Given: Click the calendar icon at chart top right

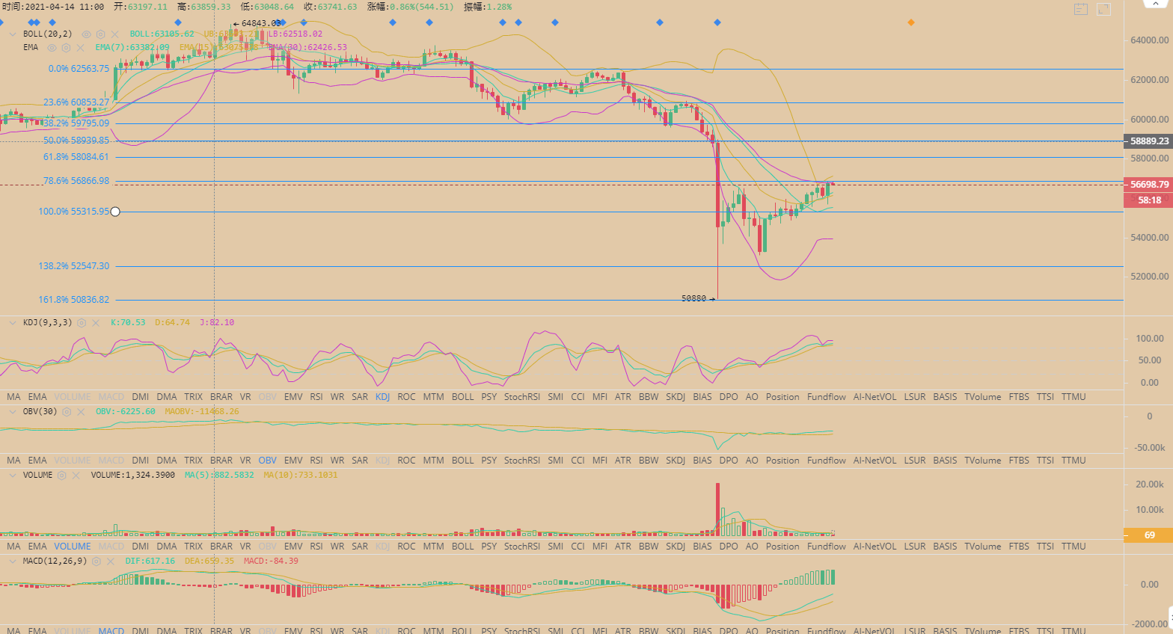Looking at the screenshot, I should point(1081,9).
